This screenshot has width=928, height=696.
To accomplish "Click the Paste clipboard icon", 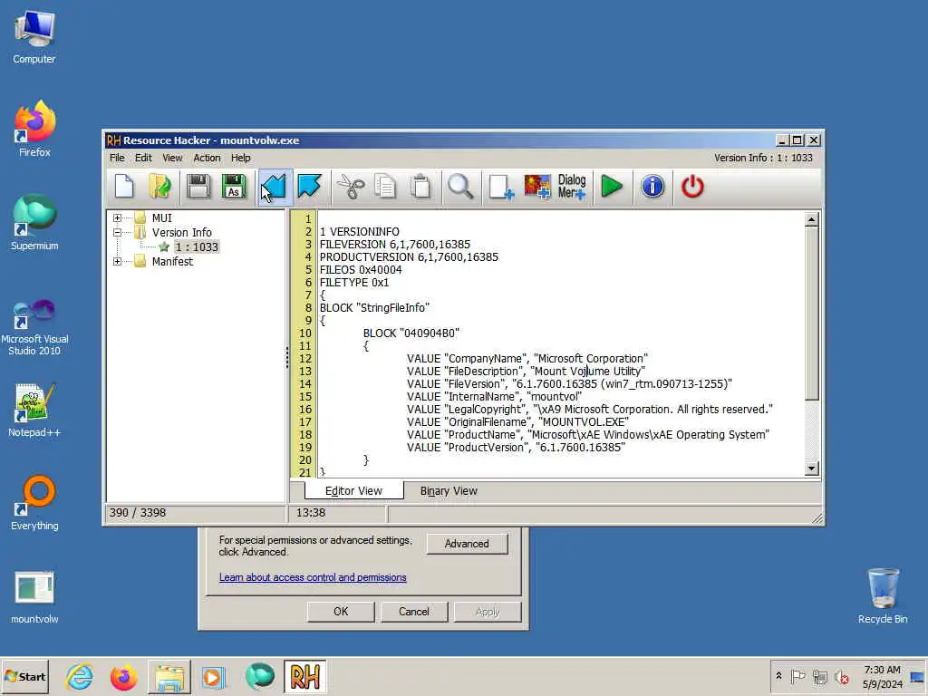I will point(420,187).
